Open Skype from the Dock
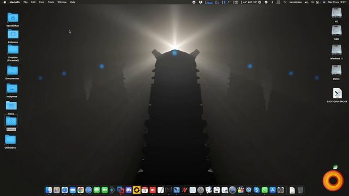The height and width of the screenshot is (196, 349). tap(257, 190)
